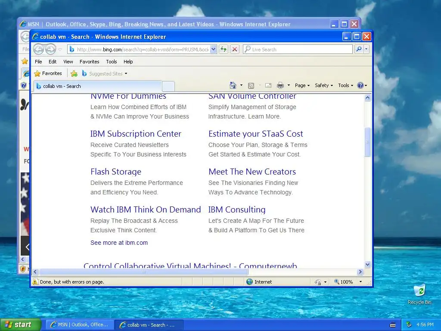Click the red Stop loading icon
Viewport: 441px width, 331px height.
coord(235,49)
